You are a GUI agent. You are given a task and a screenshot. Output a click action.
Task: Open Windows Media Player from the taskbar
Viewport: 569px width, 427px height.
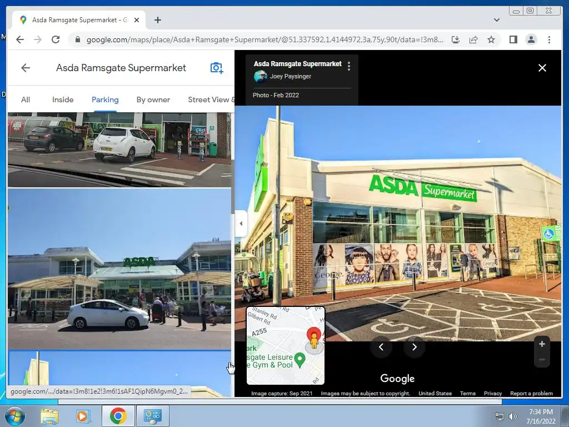(82, 416)
